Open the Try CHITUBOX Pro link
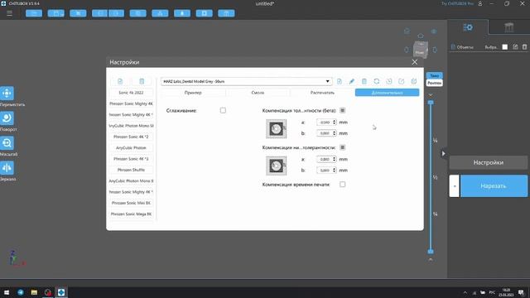530x298 pixels. click(457, 3)
